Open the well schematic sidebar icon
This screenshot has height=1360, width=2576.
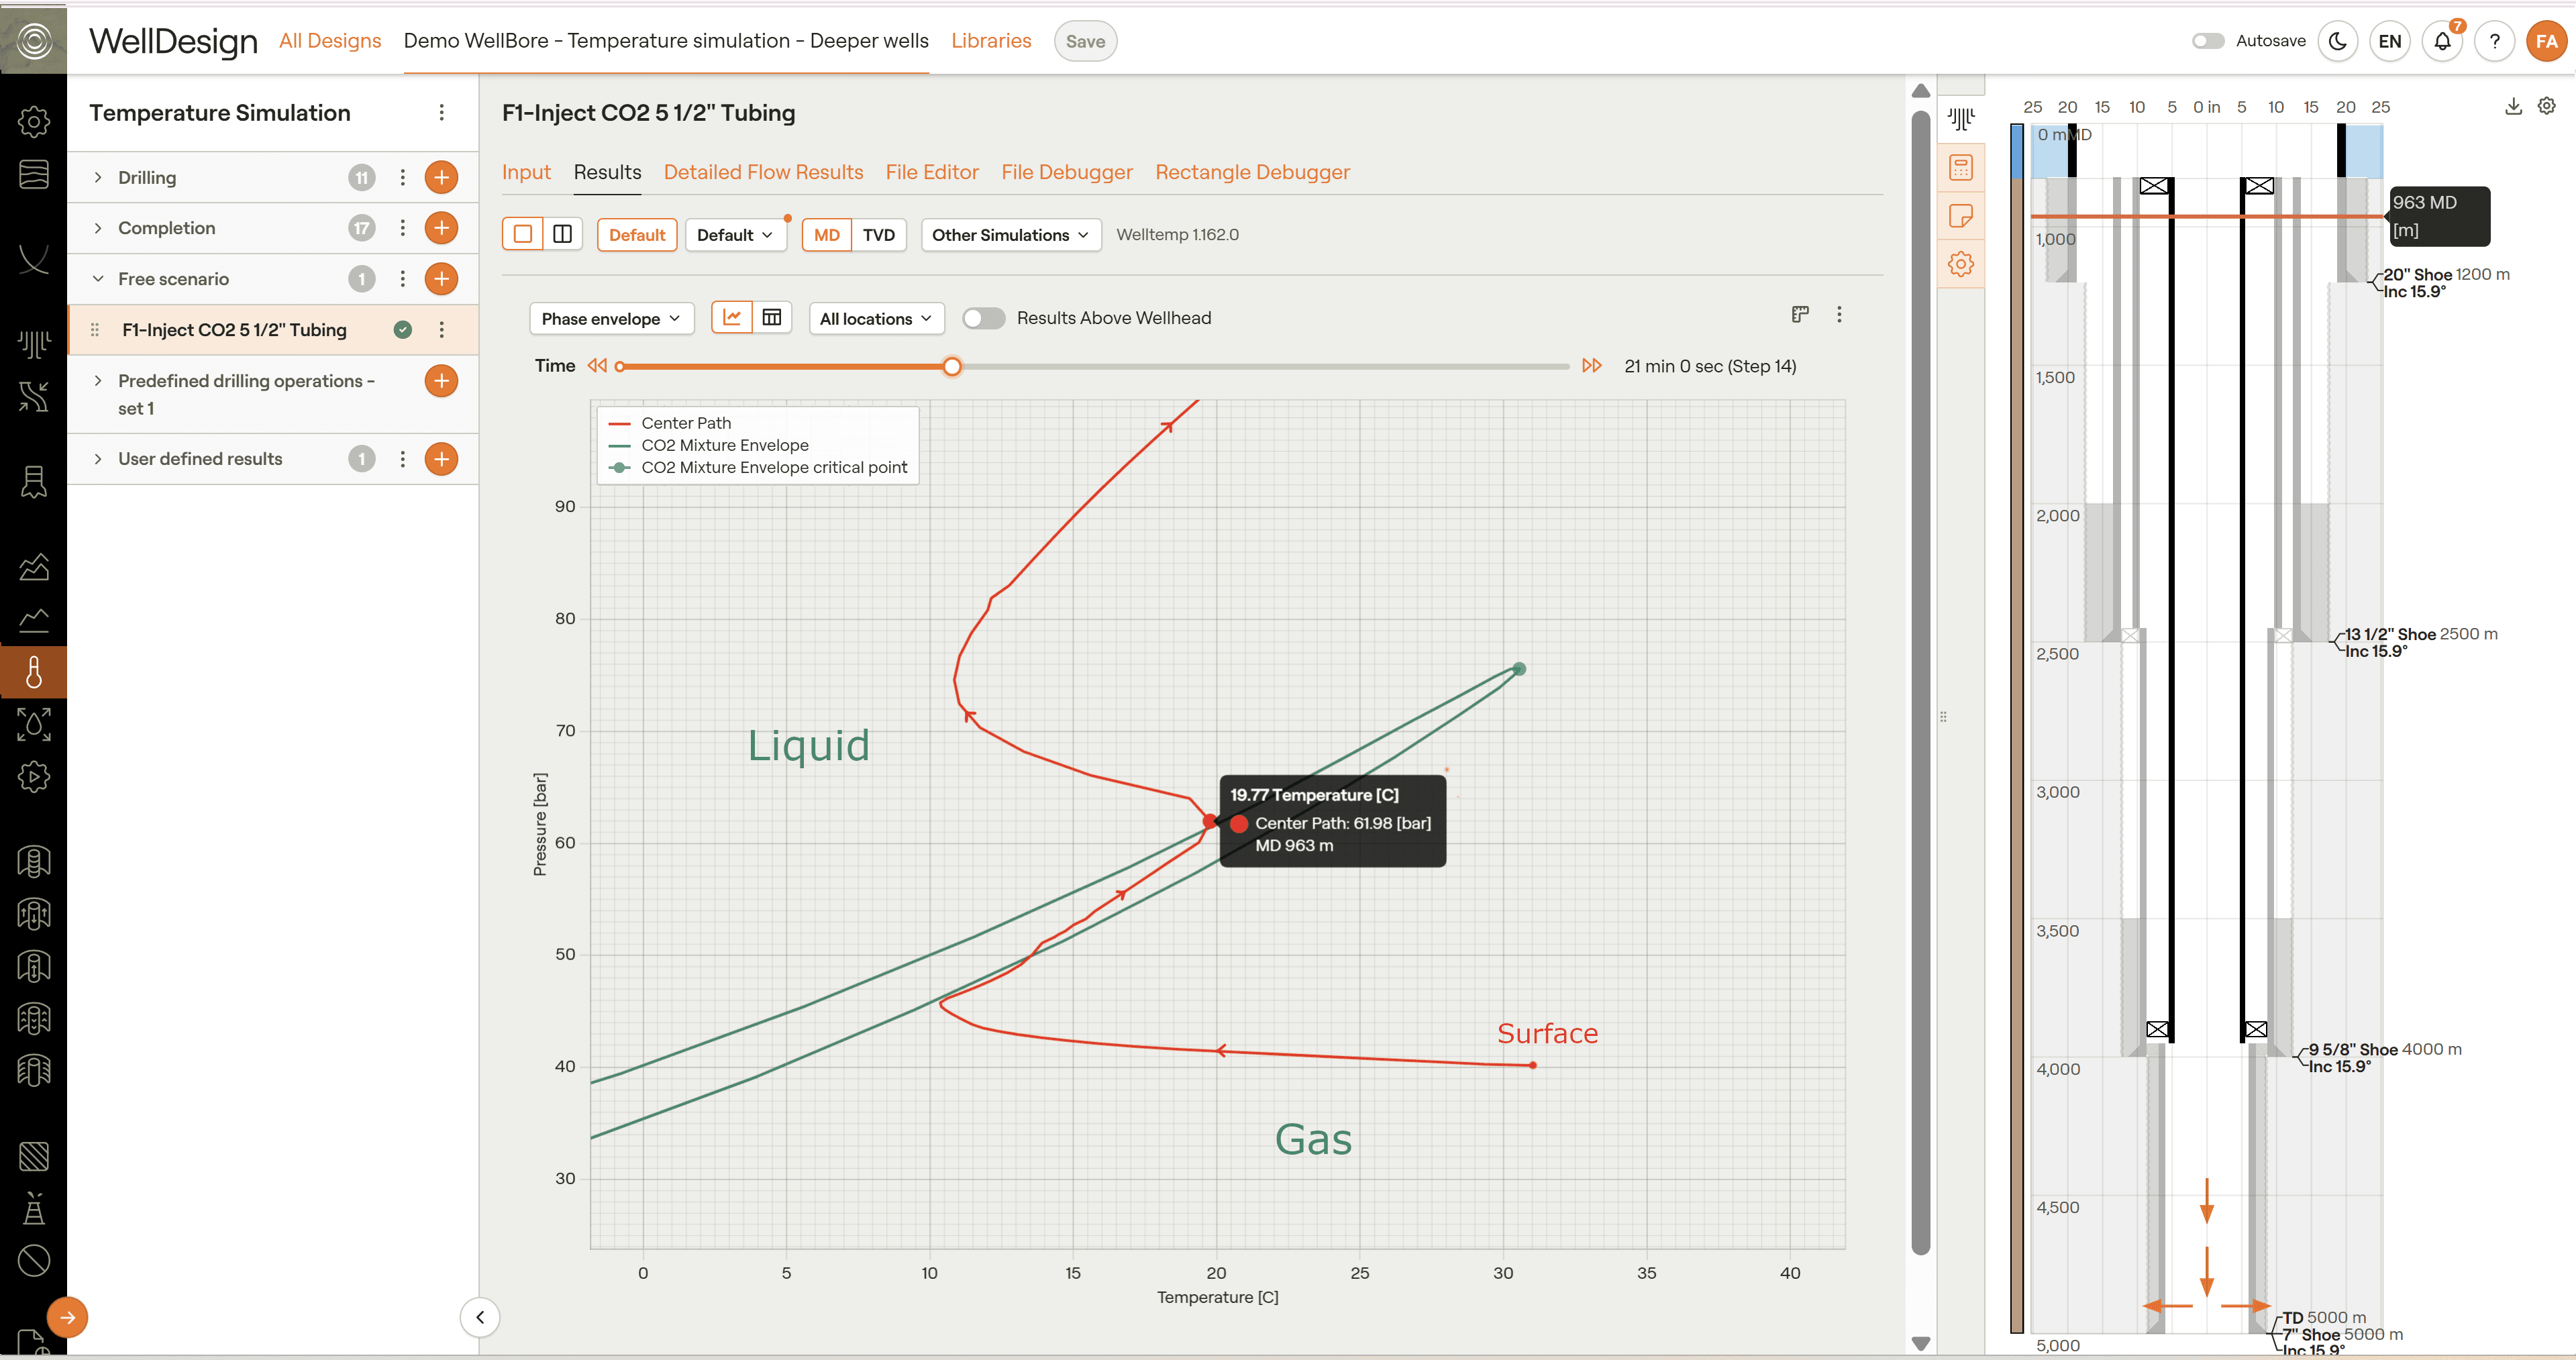point(33,344)
